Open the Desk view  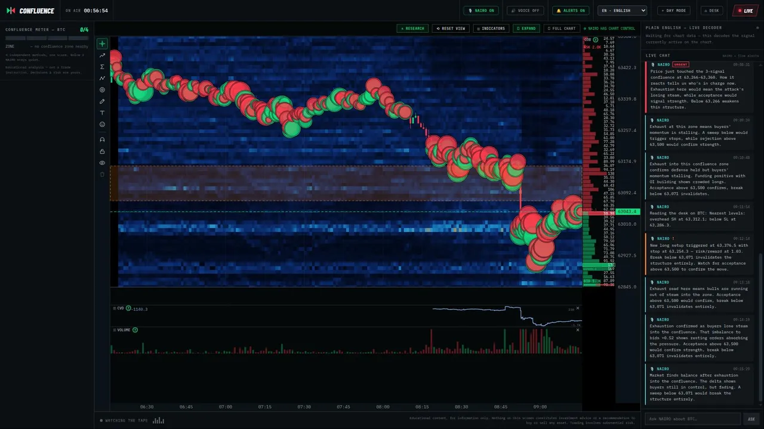coord(712,11)
